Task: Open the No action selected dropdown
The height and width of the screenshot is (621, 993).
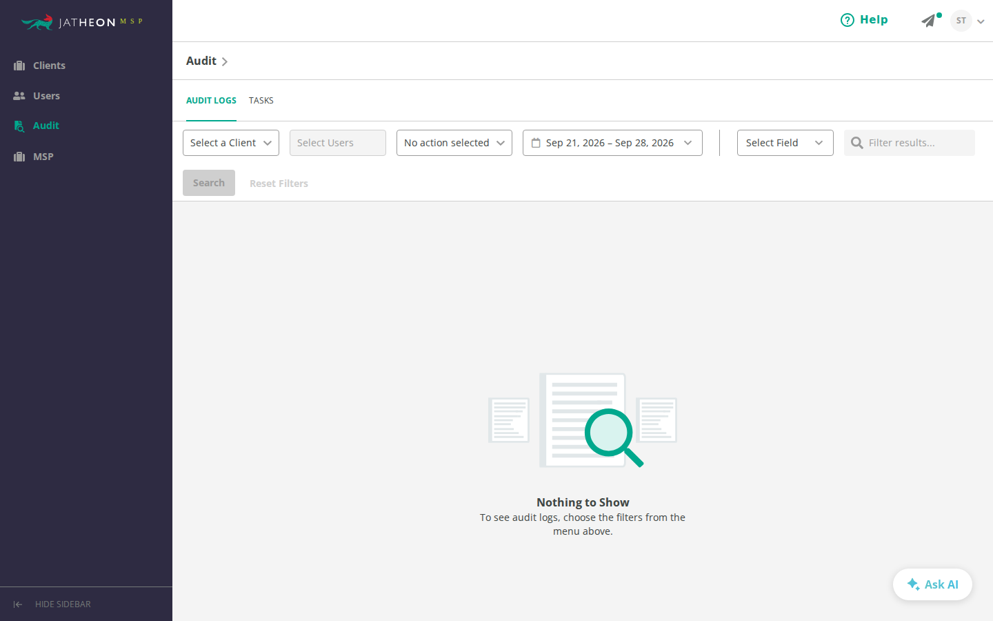Action: point(454,143)
